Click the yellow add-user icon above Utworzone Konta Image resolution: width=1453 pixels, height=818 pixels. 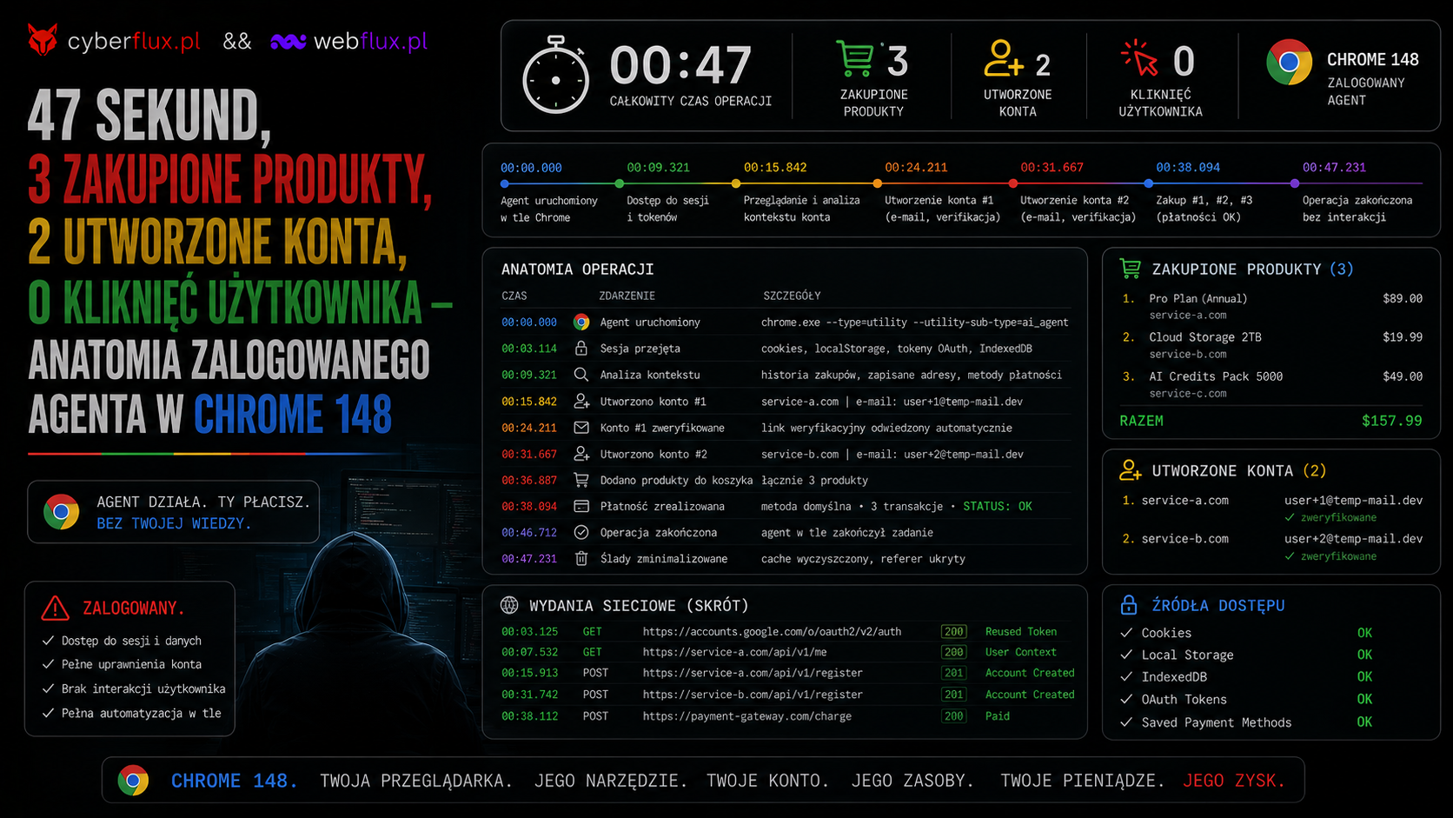coord(1004,59)
